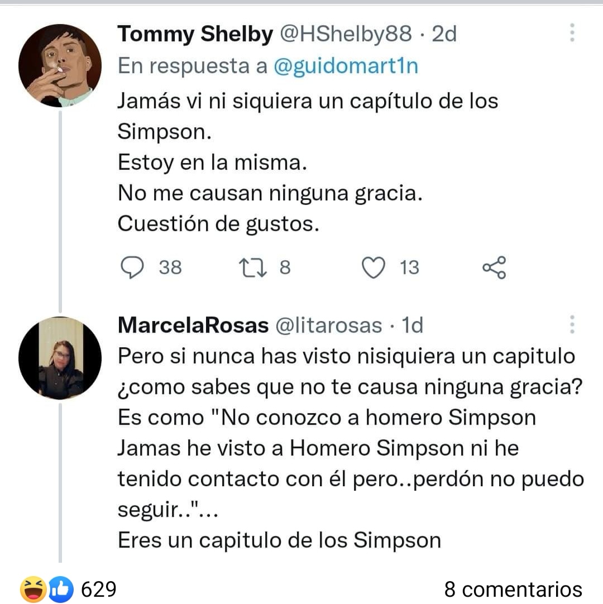Click the @HShelby88 handle

[346, 34]
